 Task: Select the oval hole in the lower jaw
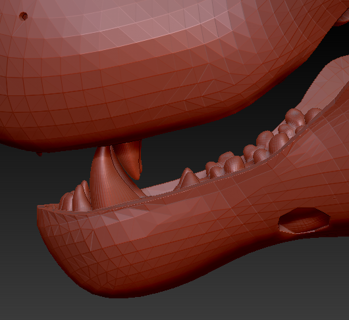pyautogui.click(x=304, y=221)
